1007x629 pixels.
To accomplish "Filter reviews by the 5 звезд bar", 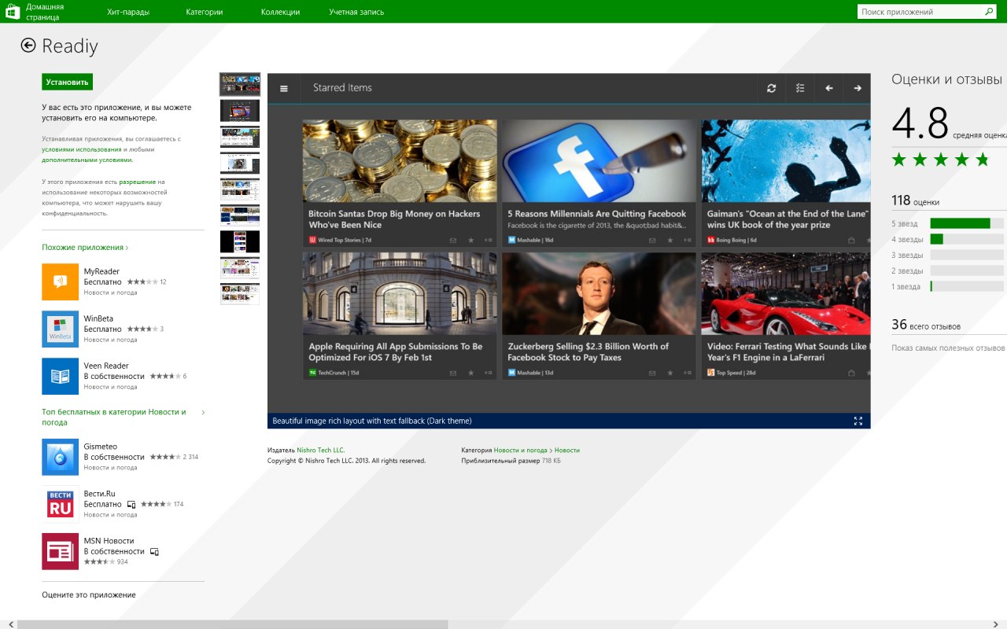I will [967, 223].
